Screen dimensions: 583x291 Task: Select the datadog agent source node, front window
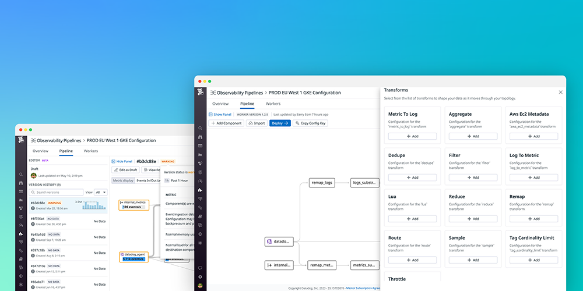click(279, 242)
